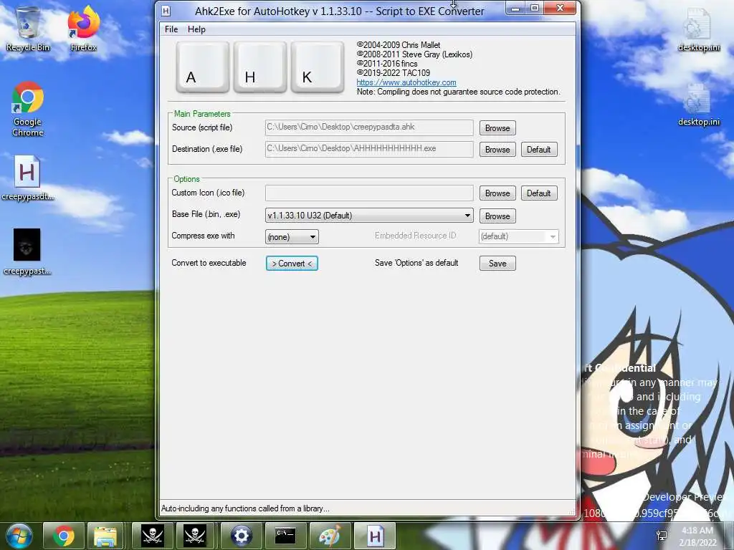
Task: Select the creepypasdta ahk script desktop icon
Action: (27, 178)
